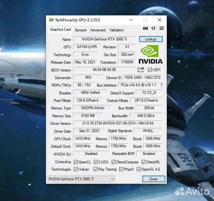214x201 pixels.
Task: Click the NVIDIA SLI Disabled value
Action: coord(91,154)
